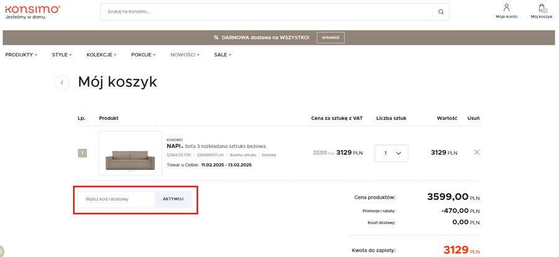Click the discount code input field

point(116,199)
